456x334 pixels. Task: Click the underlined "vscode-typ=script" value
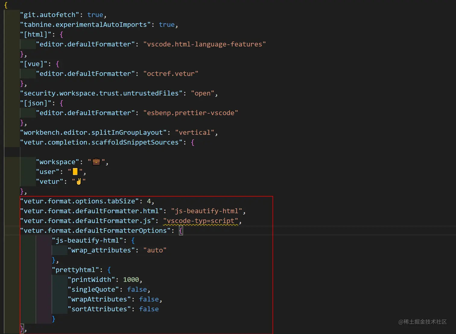click(201, 221)
